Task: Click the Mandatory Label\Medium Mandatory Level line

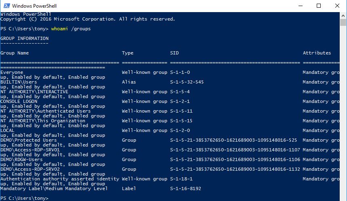Action: [x=54, y=188]
